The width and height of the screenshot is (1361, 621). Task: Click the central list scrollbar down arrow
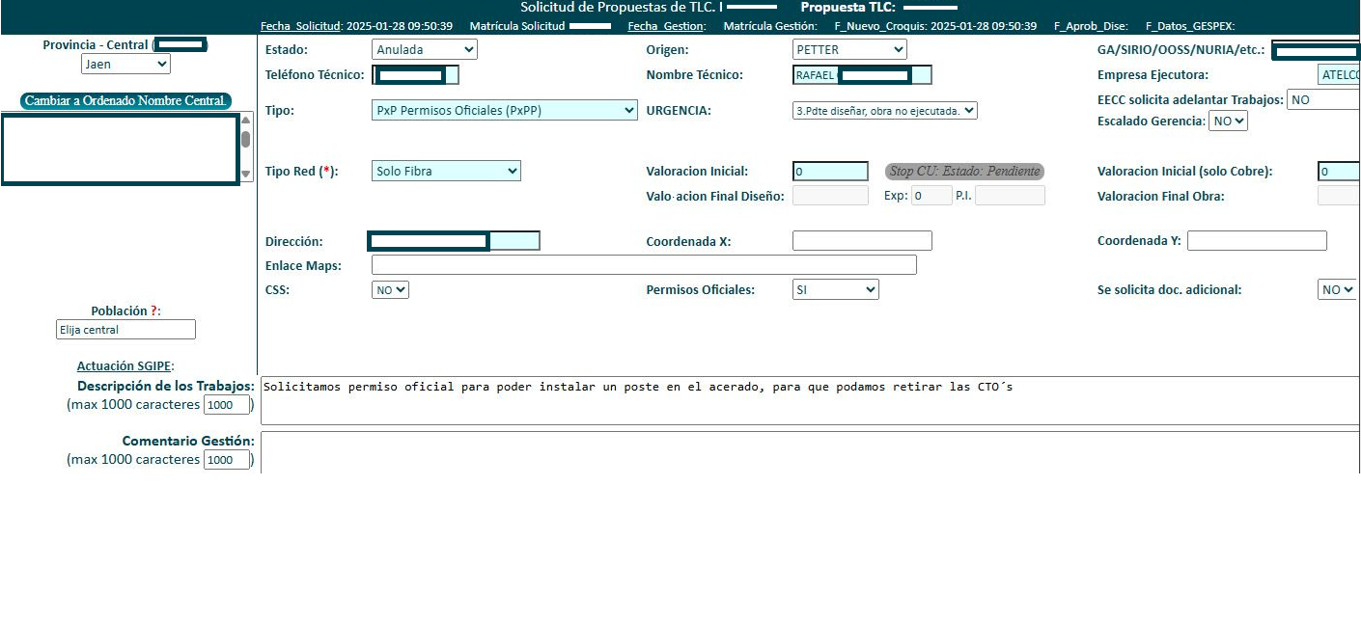(x=245, y=175)
